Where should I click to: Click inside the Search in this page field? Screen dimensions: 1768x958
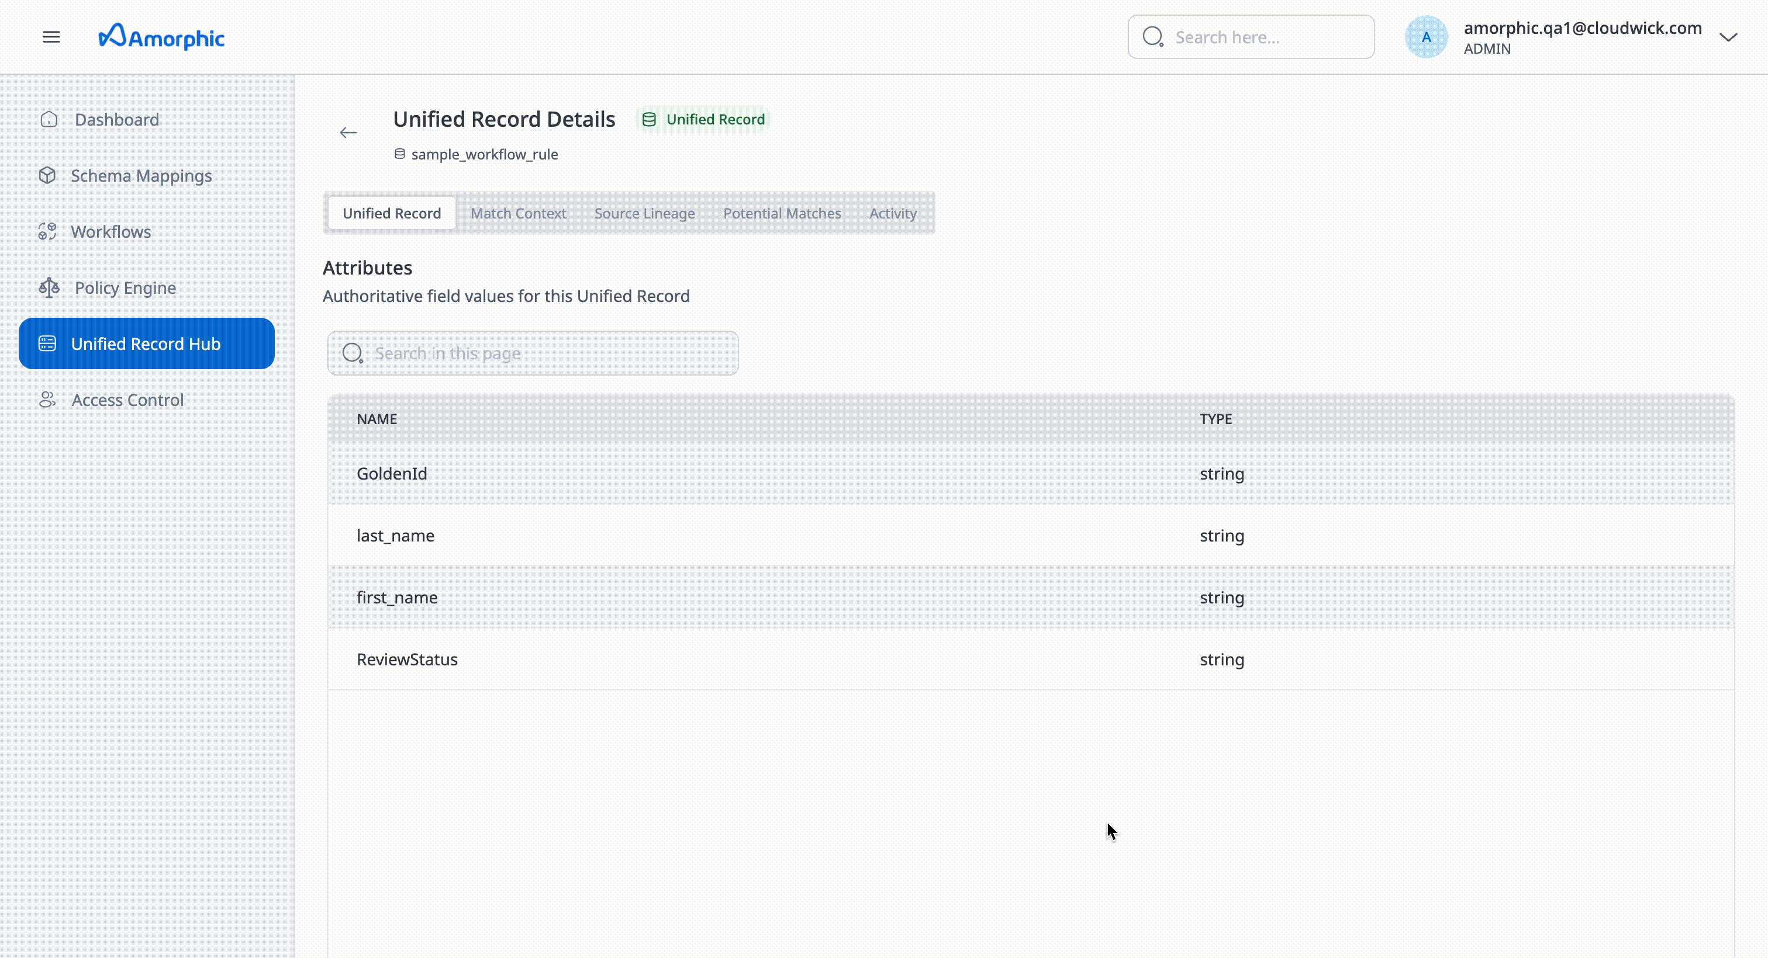pyautogui.click(x=532, y=352)
